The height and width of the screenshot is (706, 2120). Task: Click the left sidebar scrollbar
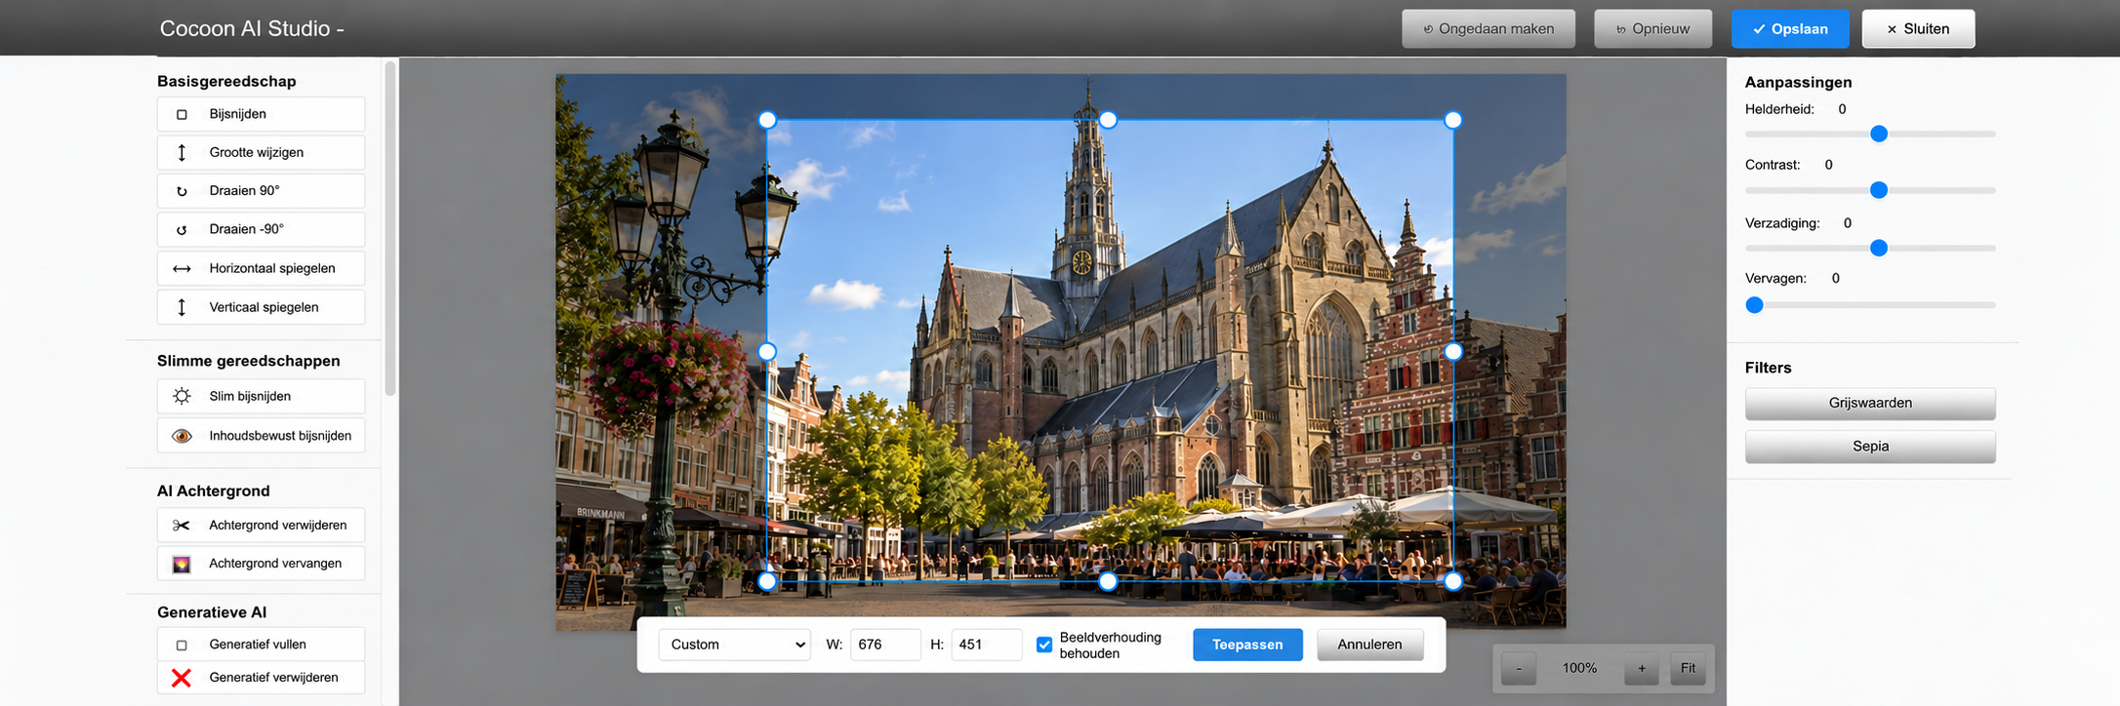390,228
